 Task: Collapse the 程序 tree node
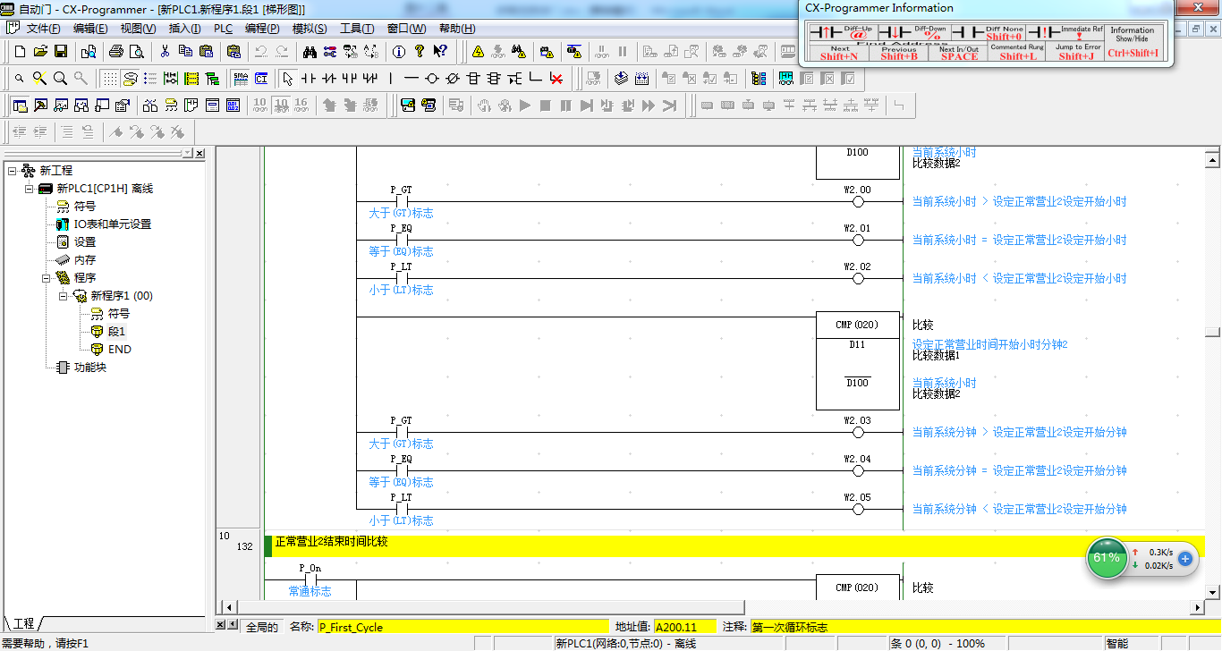[x=46, y=277]
